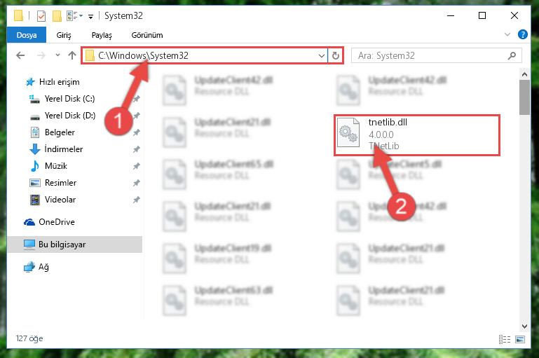The height and width of the screenshot is (358, 539).
Task: Open the Dosya menu tab
Action: tap(27, 35)
